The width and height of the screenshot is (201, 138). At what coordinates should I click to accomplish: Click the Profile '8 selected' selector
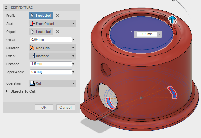[41, 16]
